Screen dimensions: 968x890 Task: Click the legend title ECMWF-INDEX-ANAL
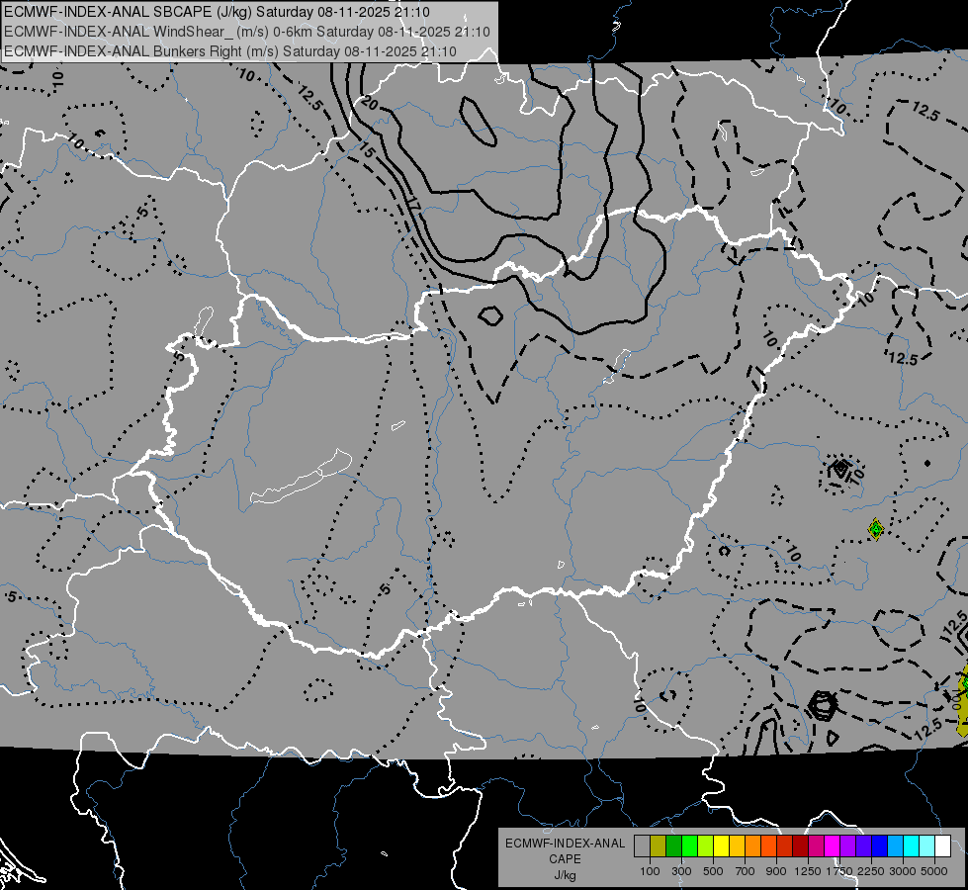pyautogui.click(x=565, y=844)
